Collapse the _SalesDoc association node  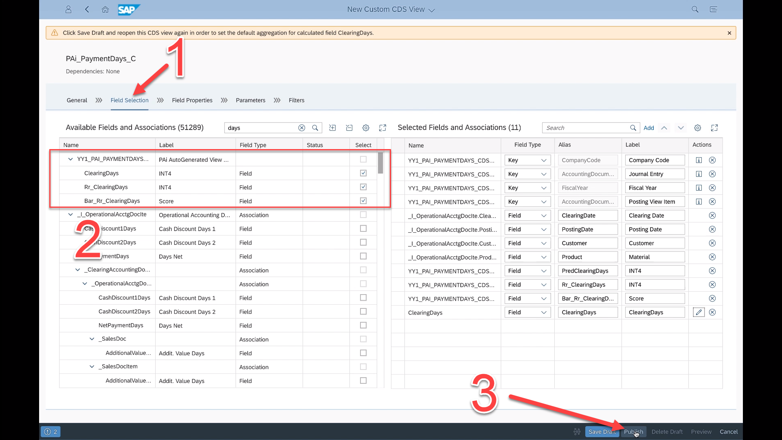tap(92, 339)
